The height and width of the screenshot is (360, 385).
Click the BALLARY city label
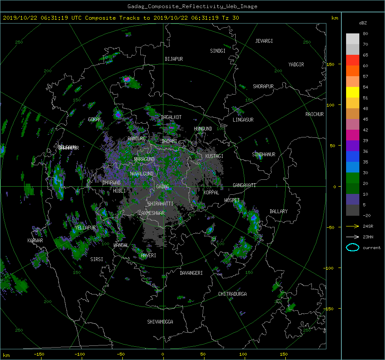pos(278,211)
